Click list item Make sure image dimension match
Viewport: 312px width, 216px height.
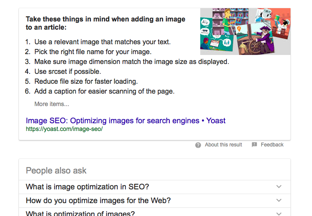pos(132,62)
